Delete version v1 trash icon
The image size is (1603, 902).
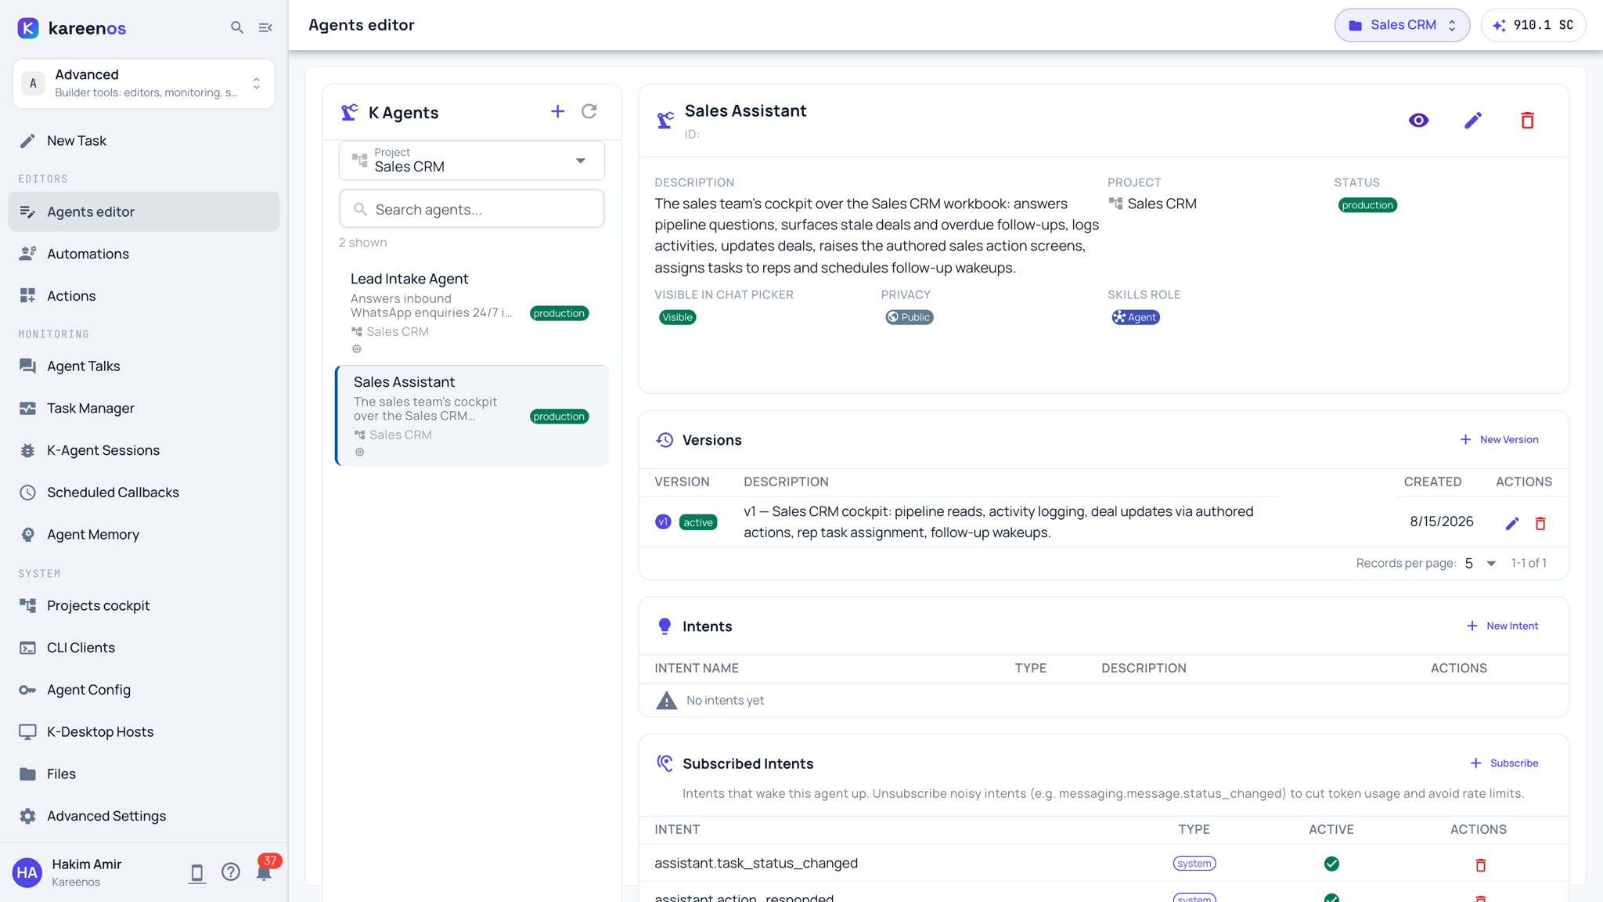(1540, 523)
